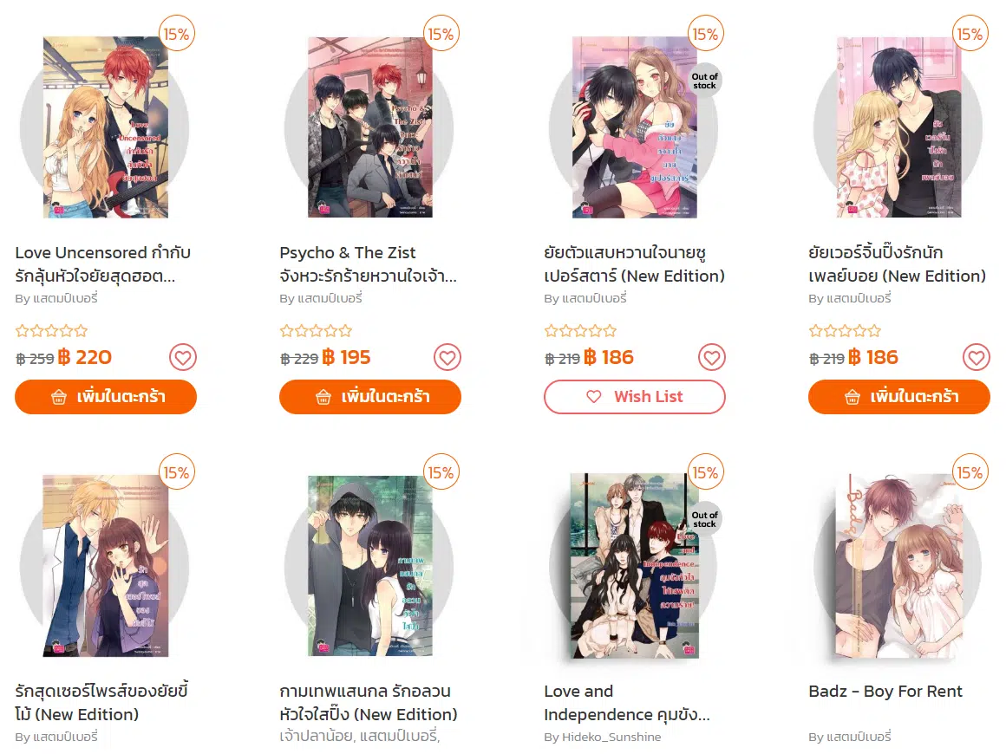Click Out of stock badge on Love and Independence

click(x=704, y=519)
